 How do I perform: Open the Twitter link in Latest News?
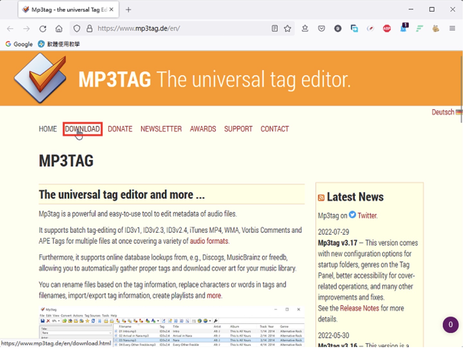[369, 216]
